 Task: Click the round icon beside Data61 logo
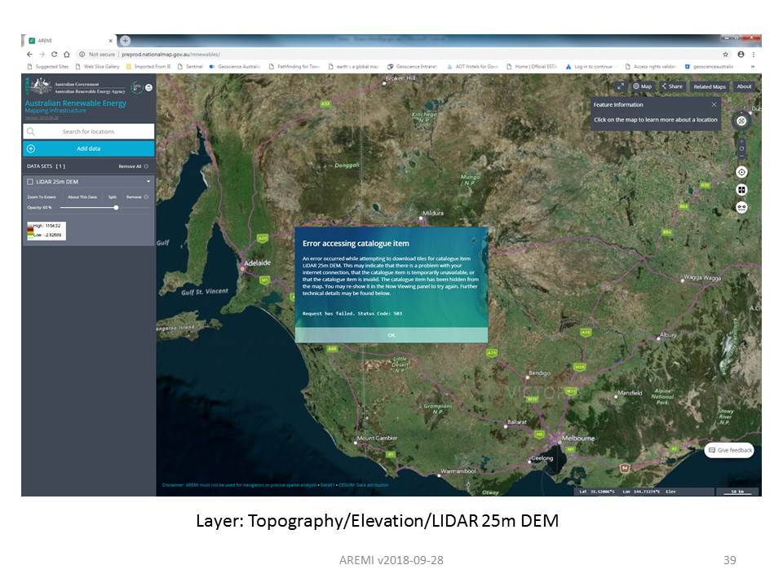pyautogui.click(x=148, y=87)
